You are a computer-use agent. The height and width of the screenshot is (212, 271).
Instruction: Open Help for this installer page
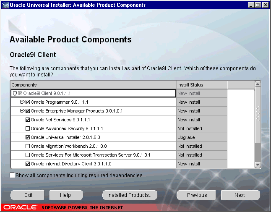pyautogui.click(x=66, y=195)
